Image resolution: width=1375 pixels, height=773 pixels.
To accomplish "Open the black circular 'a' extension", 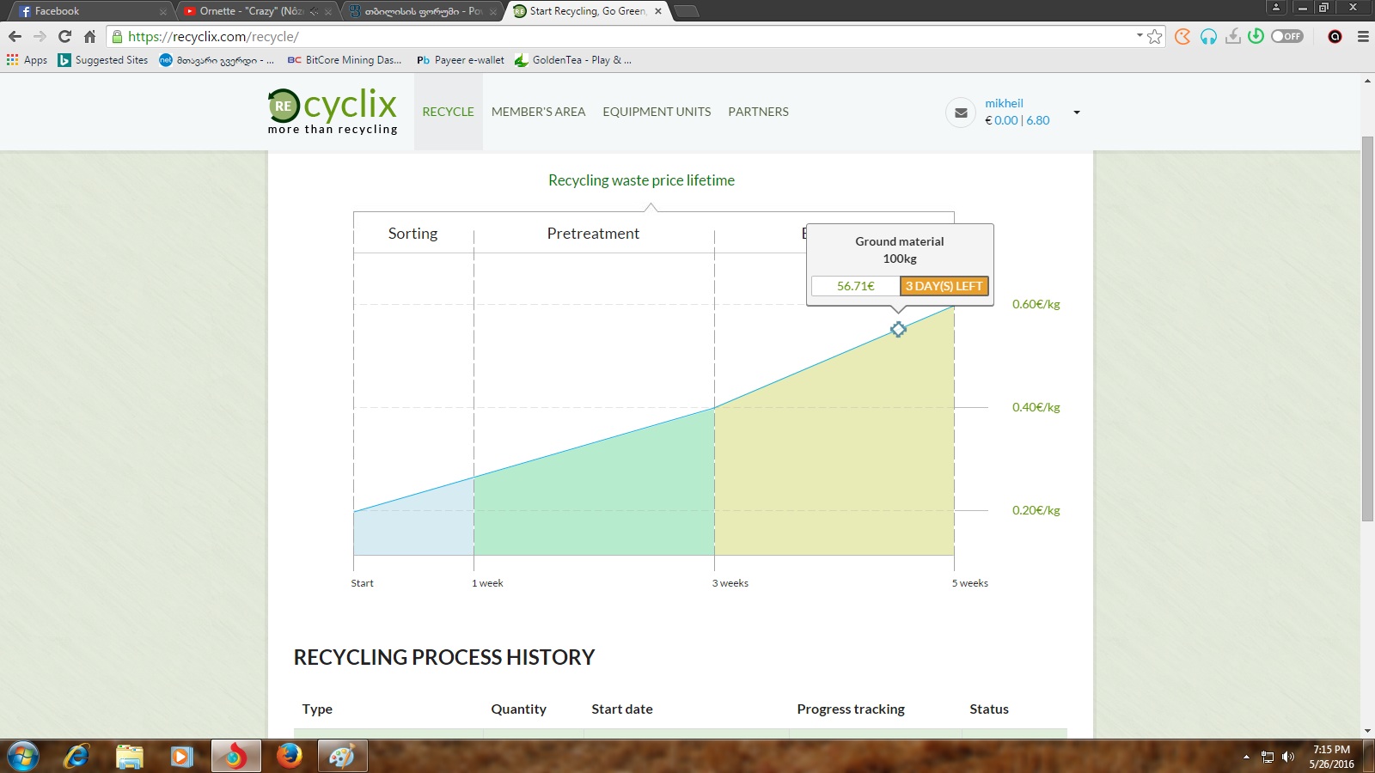I will coord(1335,36).
